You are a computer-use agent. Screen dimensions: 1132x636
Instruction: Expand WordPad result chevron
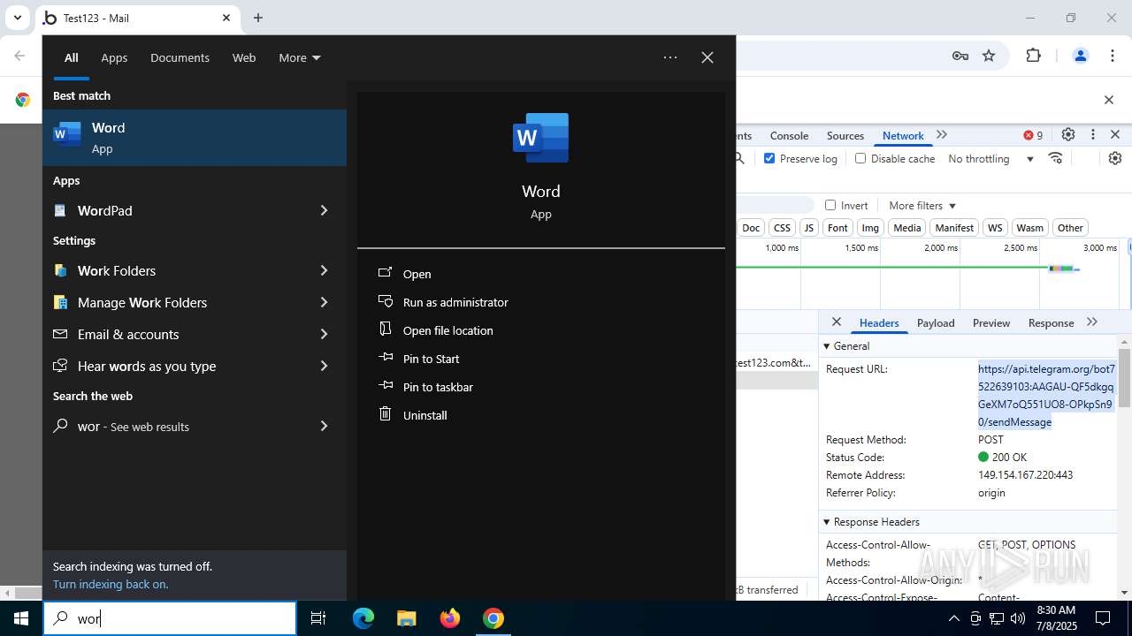(x=324, y=210)
